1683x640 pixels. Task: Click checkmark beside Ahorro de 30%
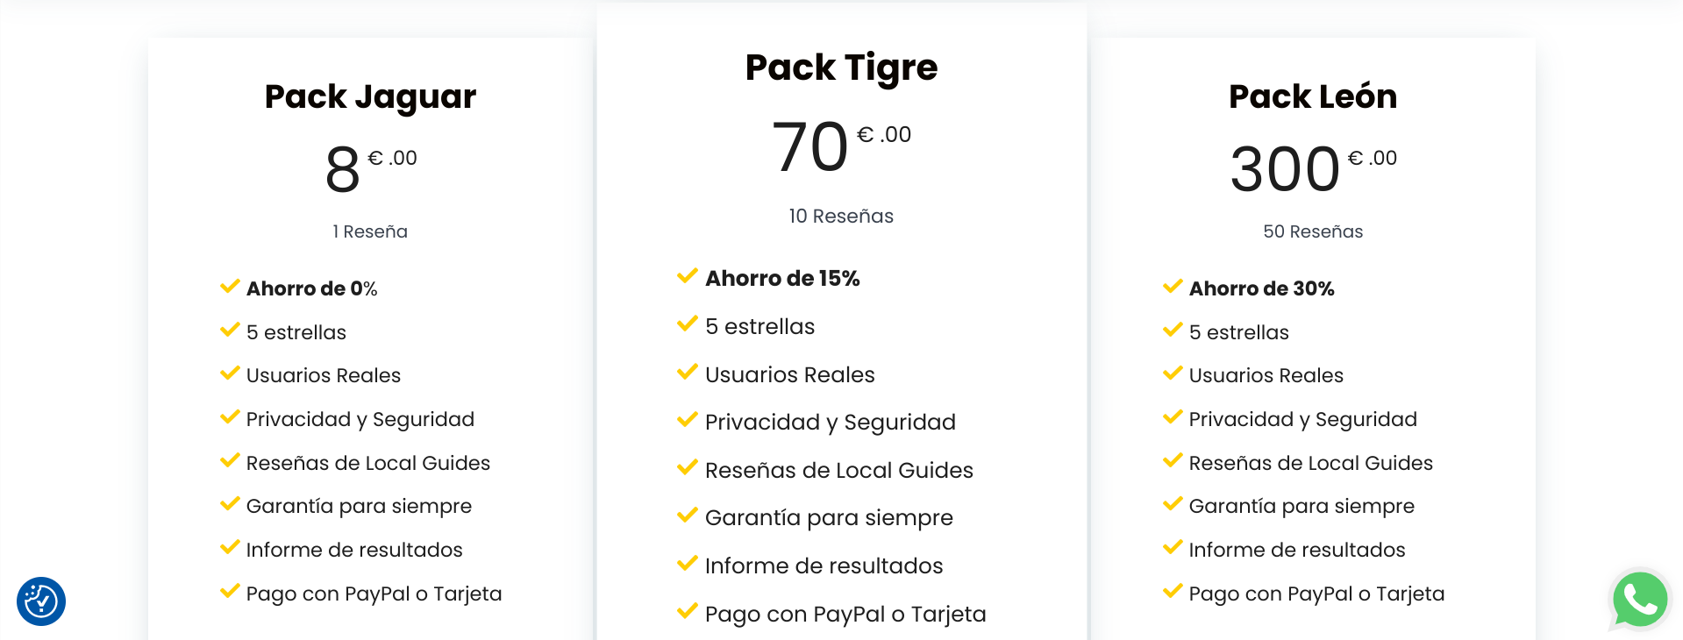tap(1173, 287)
